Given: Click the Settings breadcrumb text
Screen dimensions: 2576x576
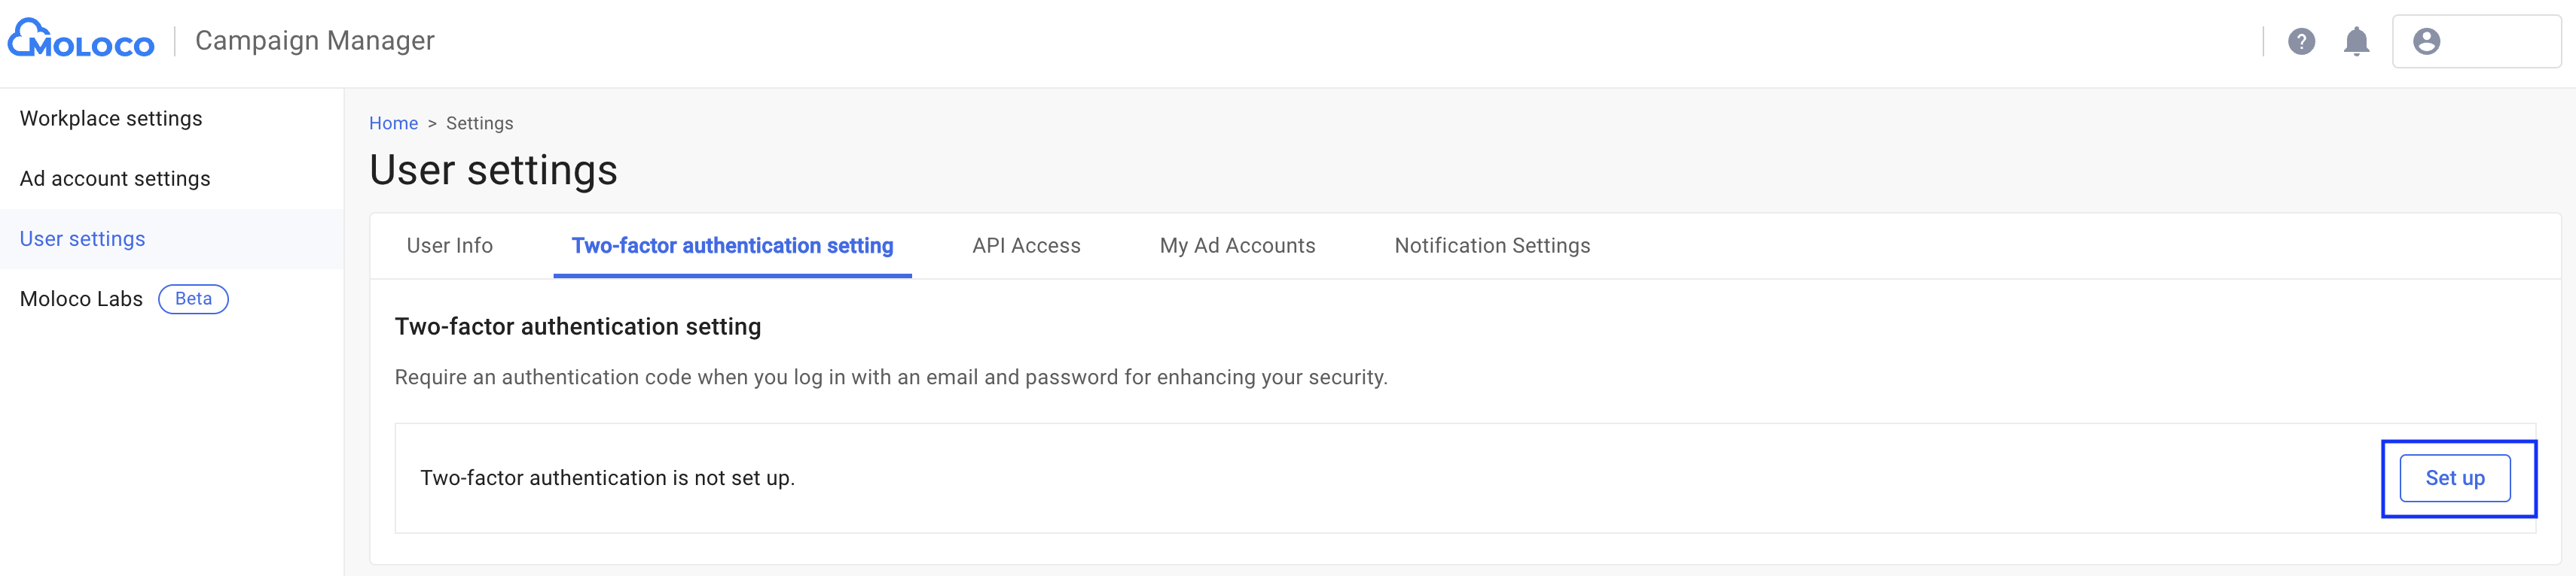Looking at the screenshot, I should click(x=479, y=123).
